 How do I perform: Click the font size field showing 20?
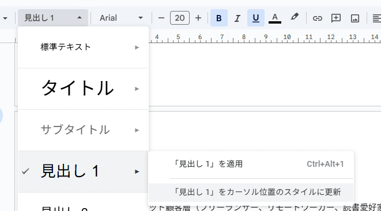pos(180,18)
